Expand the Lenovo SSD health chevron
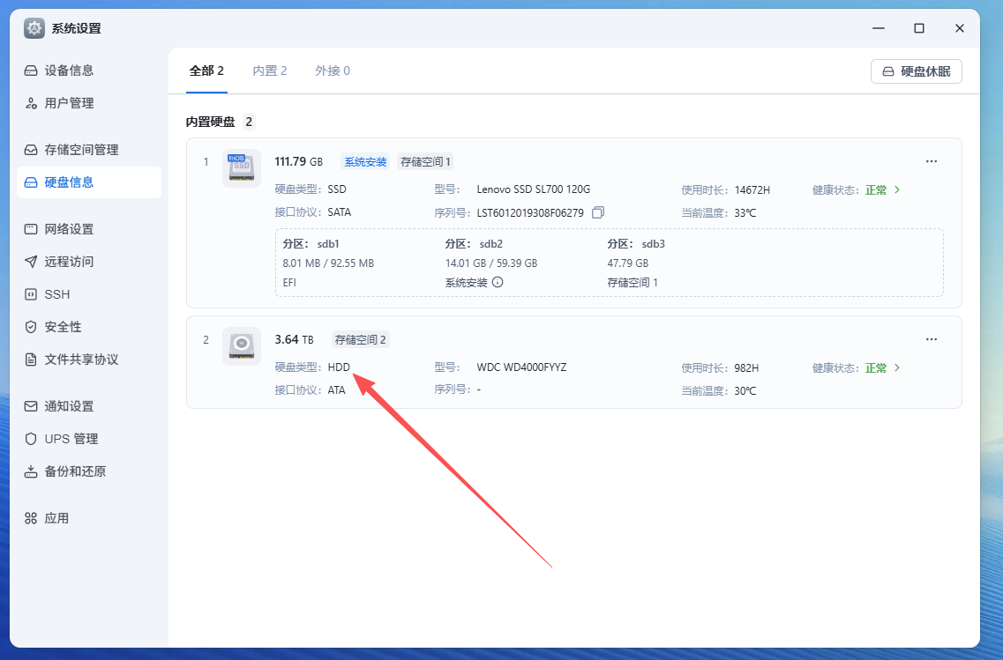This screenshot has height=660, width=1003. pyautogui.click(x=897, y=189)
